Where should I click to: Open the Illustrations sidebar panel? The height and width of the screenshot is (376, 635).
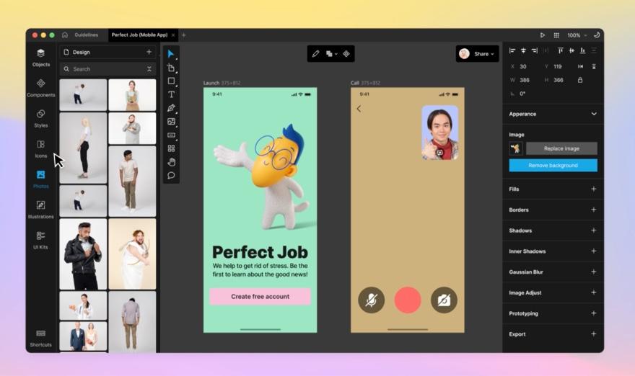(x=41, y=210)
